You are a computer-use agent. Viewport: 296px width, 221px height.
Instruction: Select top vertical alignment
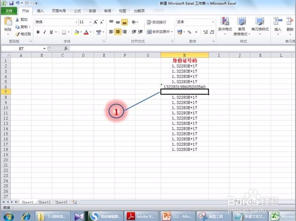tap(111, 22)
